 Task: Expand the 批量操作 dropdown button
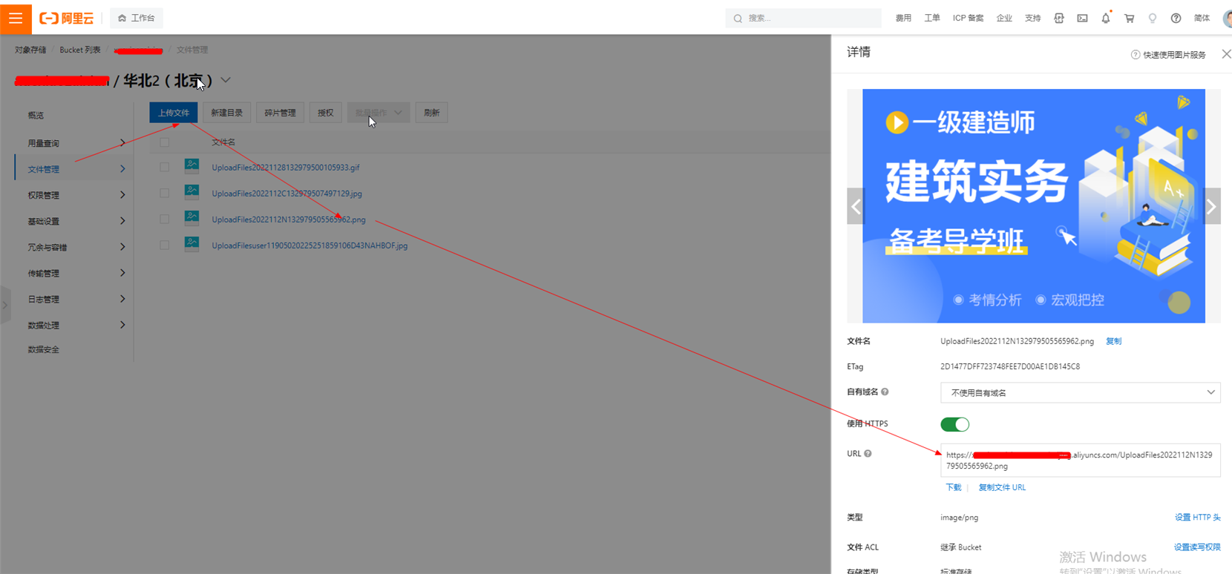[x=379, y=113]
